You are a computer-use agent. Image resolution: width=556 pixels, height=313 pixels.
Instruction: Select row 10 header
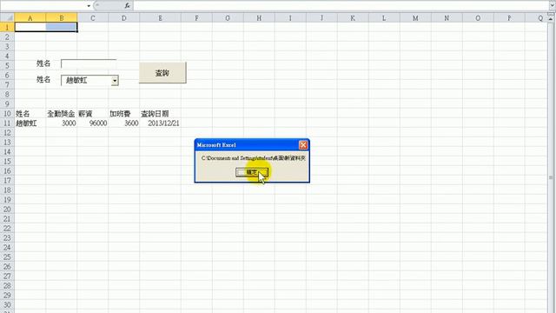(7, 114)
